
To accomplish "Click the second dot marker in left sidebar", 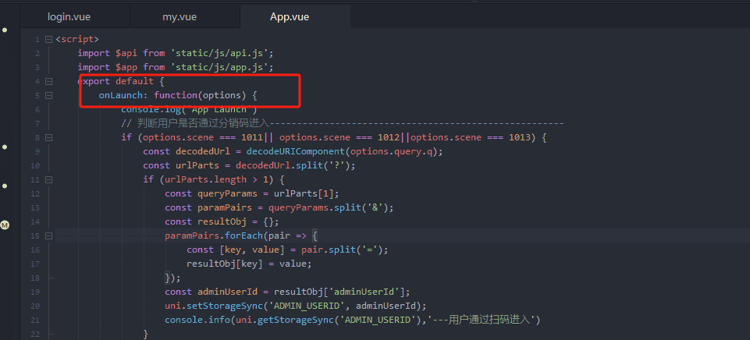I will (x=5, y=147).
